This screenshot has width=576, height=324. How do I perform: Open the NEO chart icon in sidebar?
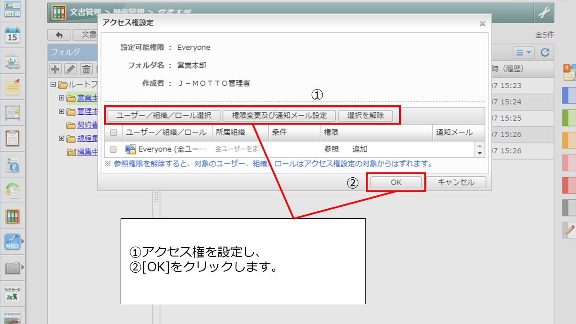point(13,242)
